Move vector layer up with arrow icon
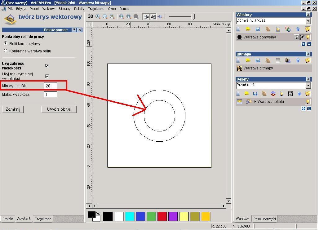319x230 pixels. 303,44
